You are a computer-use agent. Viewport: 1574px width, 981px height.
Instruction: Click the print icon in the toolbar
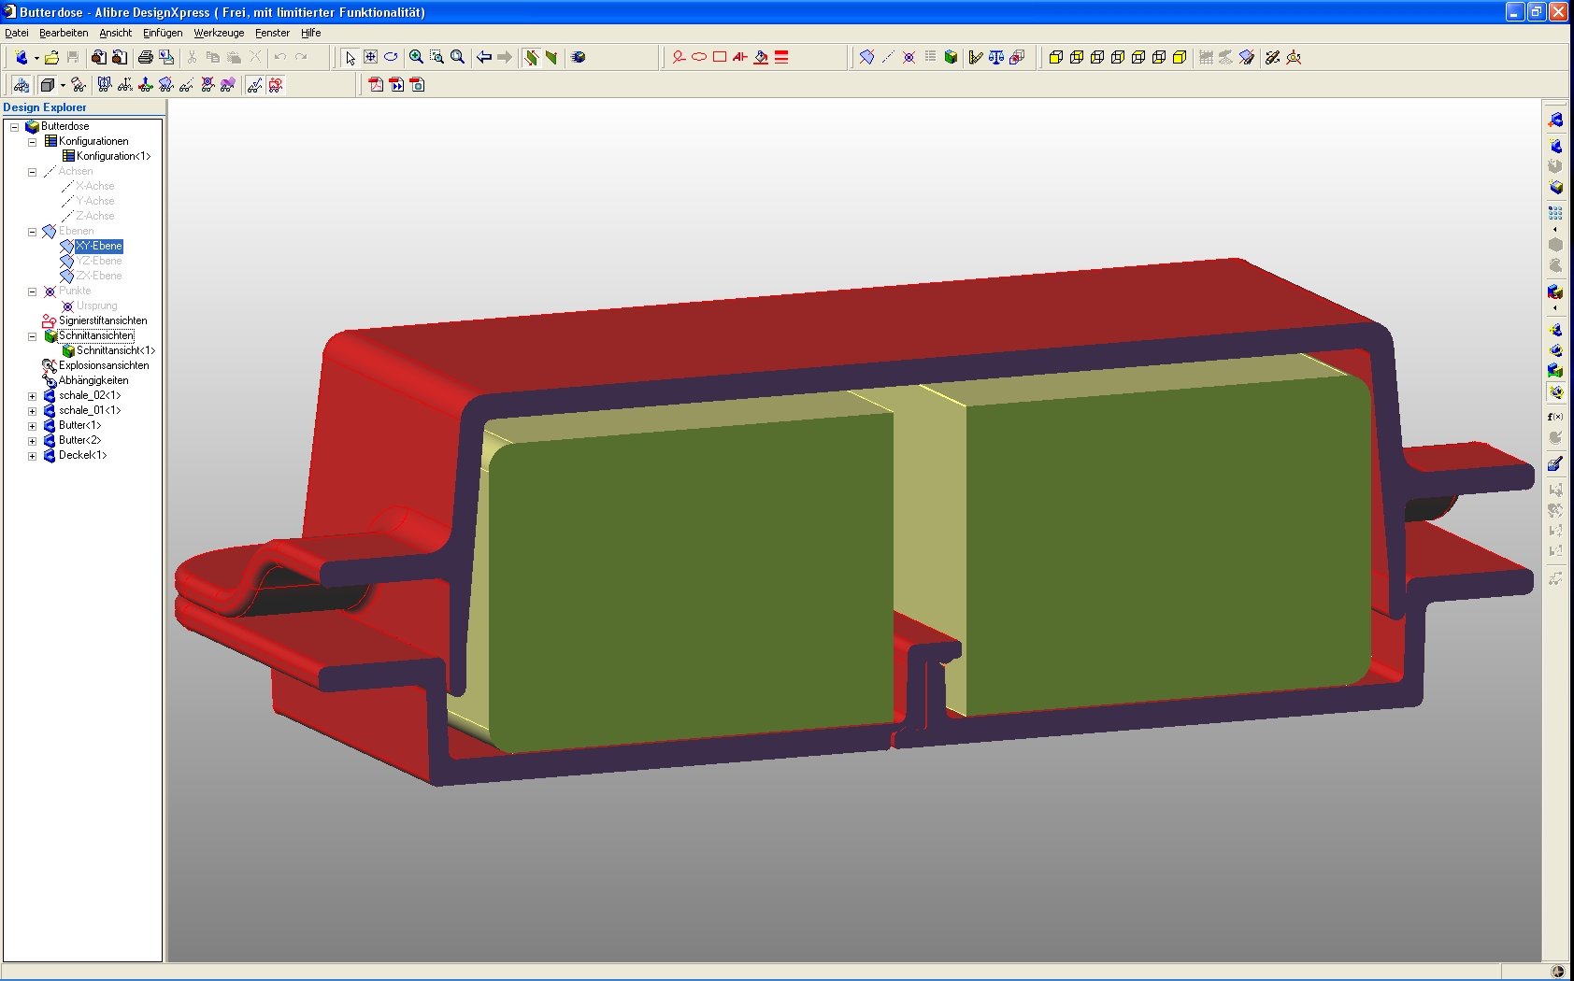click(x=145, y=57)
